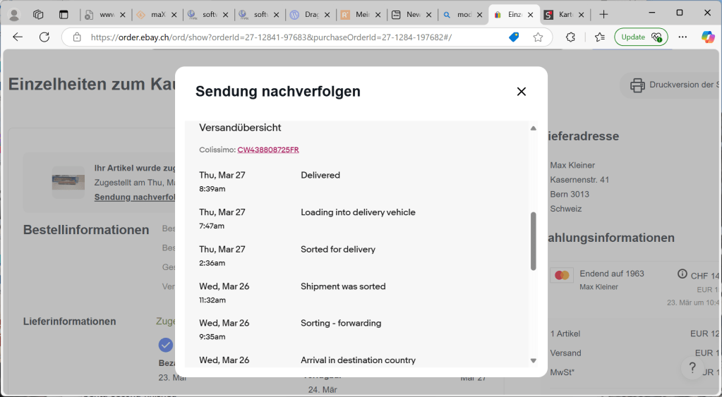Close the Sendung nachverfolgen dialog
Image resolution: width=722 pixels, height=397 pixels.
522,92
